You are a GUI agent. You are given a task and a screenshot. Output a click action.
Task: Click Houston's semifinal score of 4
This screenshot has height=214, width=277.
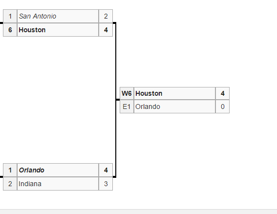(x=106, y=30)
